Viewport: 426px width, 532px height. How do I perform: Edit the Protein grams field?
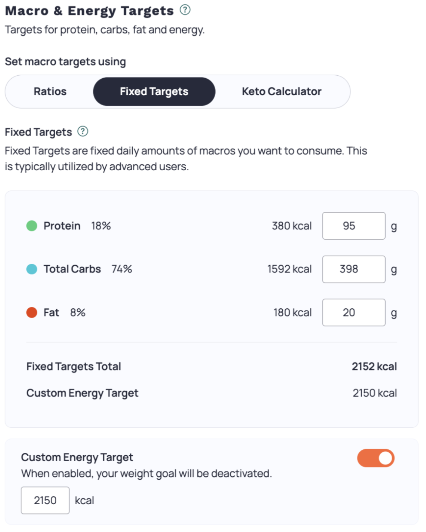[354, 226]
